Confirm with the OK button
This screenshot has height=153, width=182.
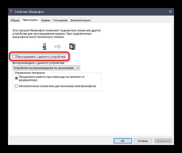coord(123,141)
